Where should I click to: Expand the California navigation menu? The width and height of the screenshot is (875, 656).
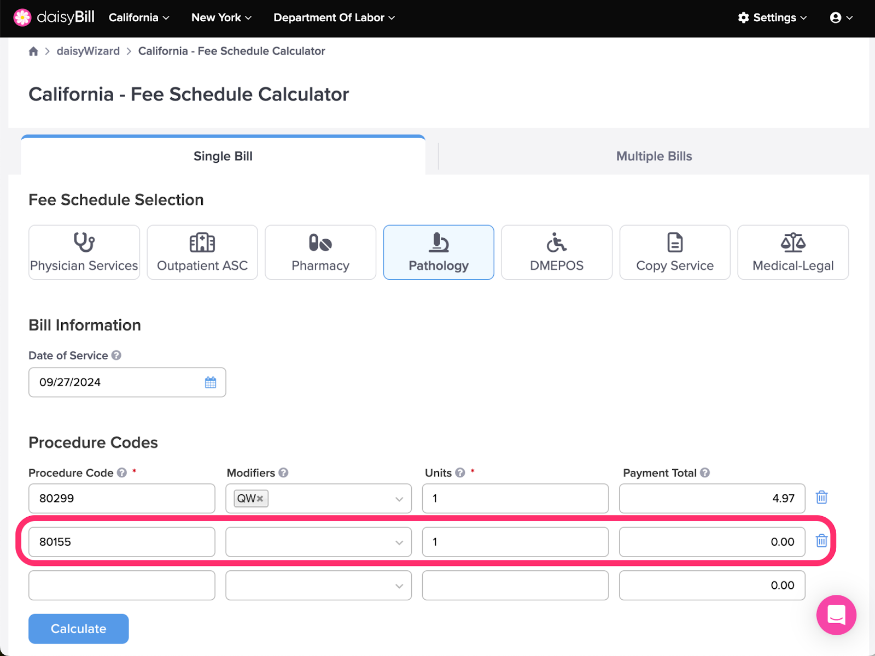tap(139, 17)
